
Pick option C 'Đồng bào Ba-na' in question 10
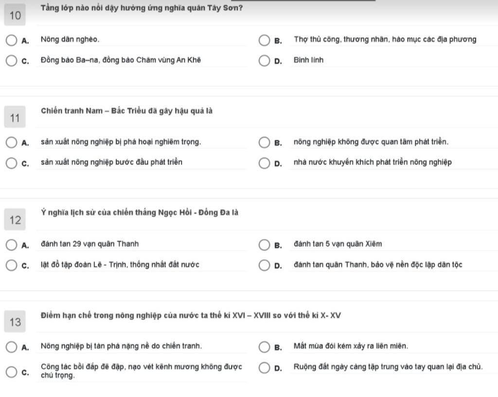point(12,61)
